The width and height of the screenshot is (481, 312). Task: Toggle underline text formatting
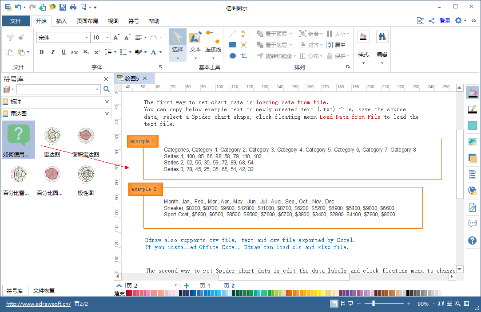64,52
